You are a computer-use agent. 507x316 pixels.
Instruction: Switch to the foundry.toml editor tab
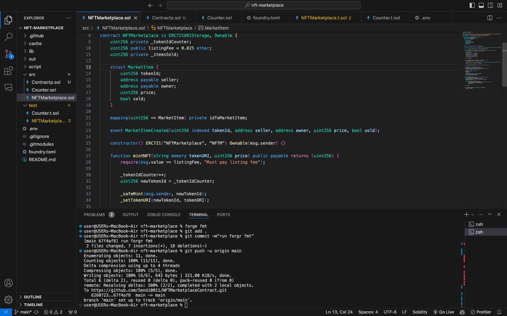pos(267,18)
